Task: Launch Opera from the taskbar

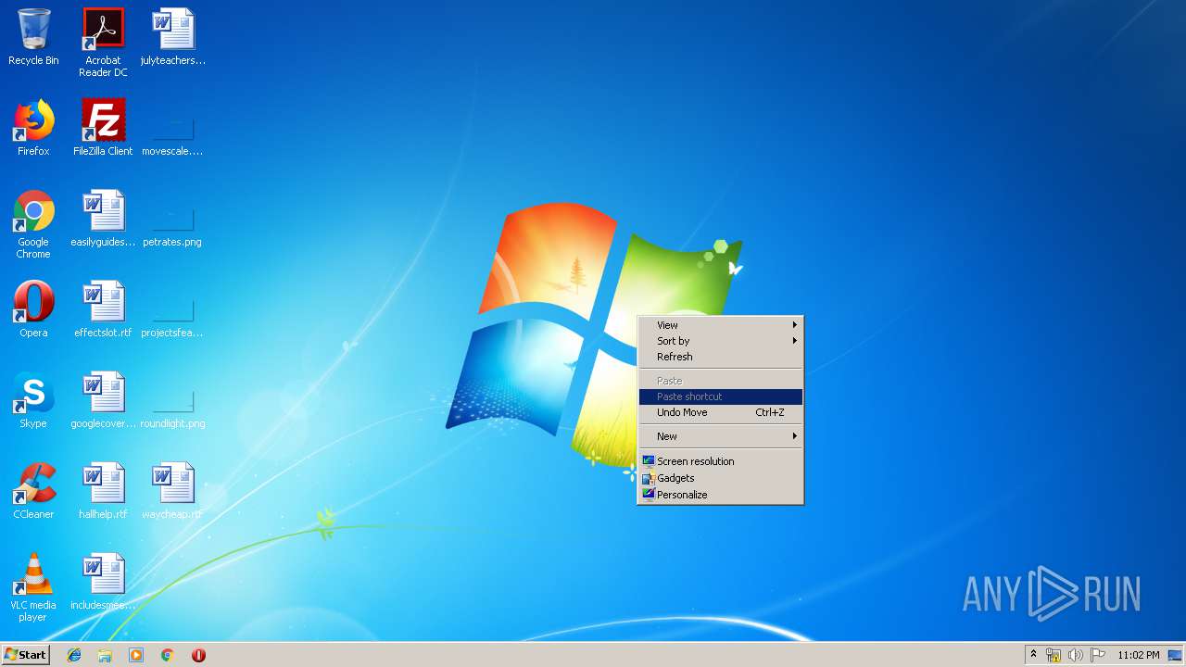Action: tap(198, 655)
